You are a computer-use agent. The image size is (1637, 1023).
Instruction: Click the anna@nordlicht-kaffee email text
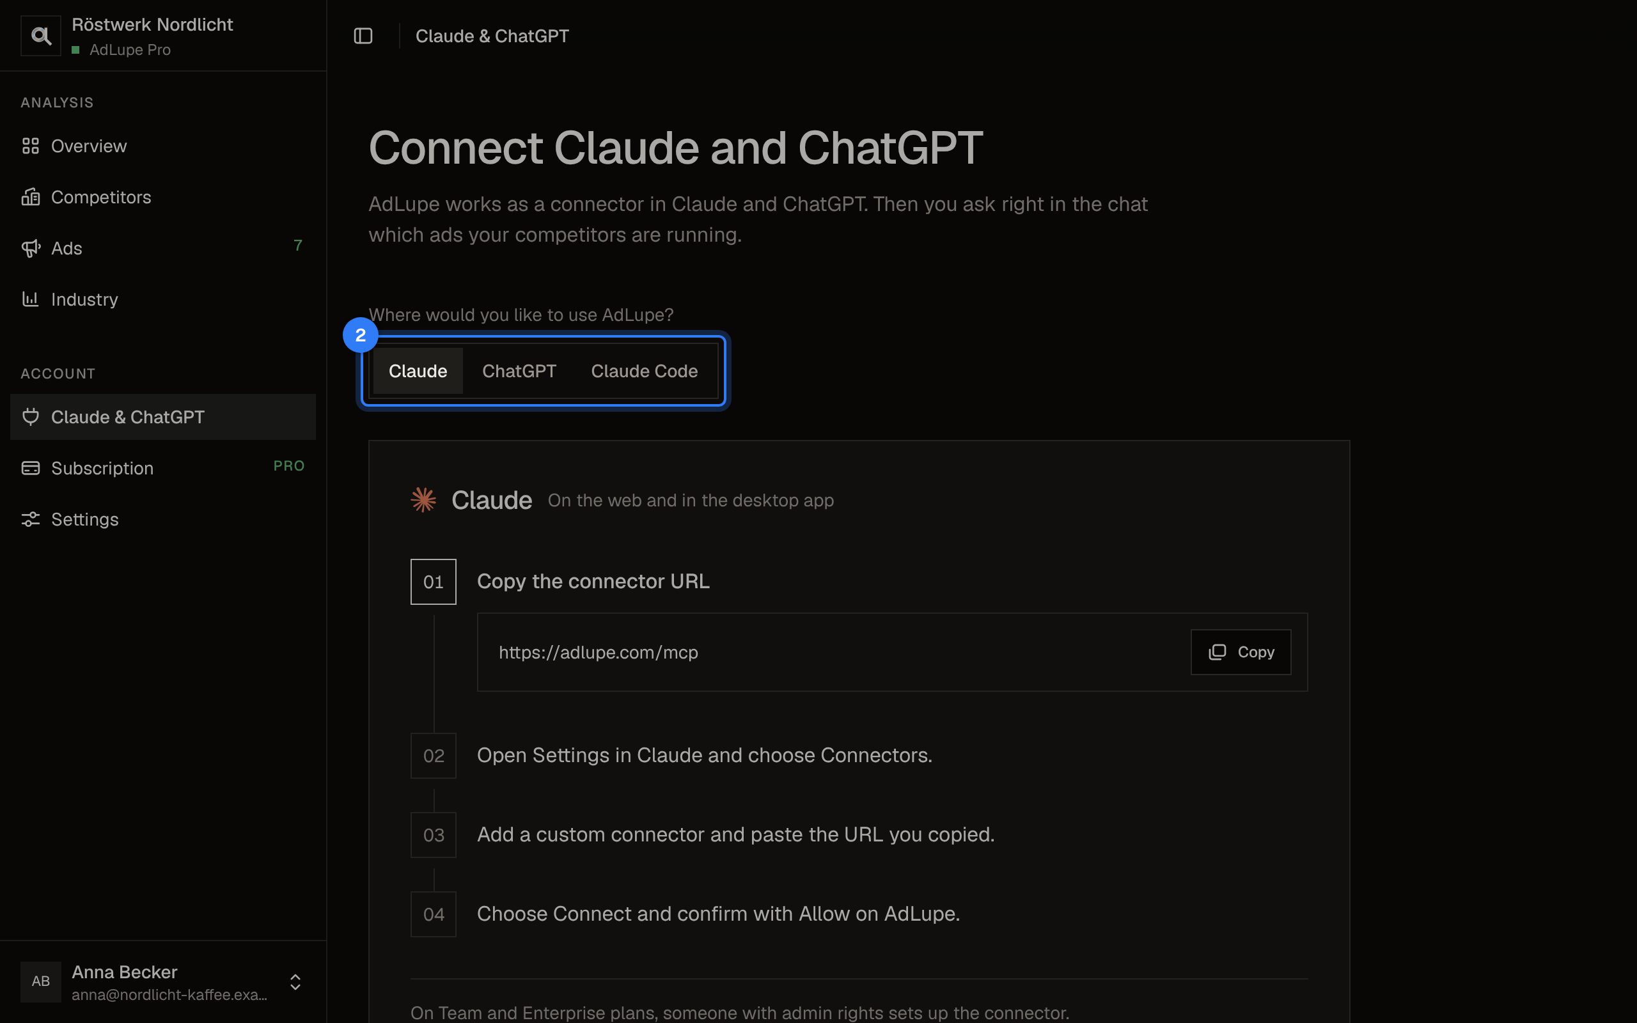169,995
